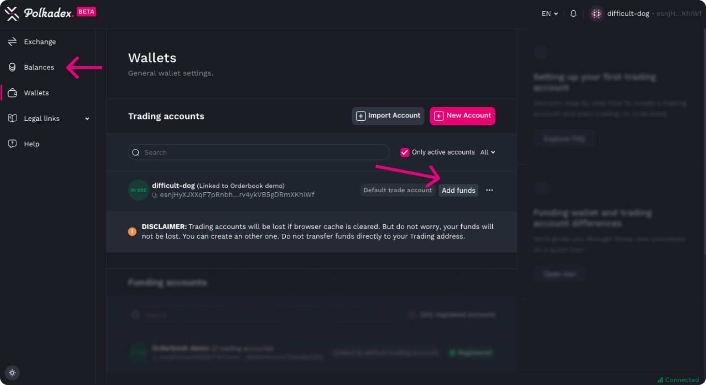Open the EN language dropdown
706x385 pixels.
pos(549,14)
